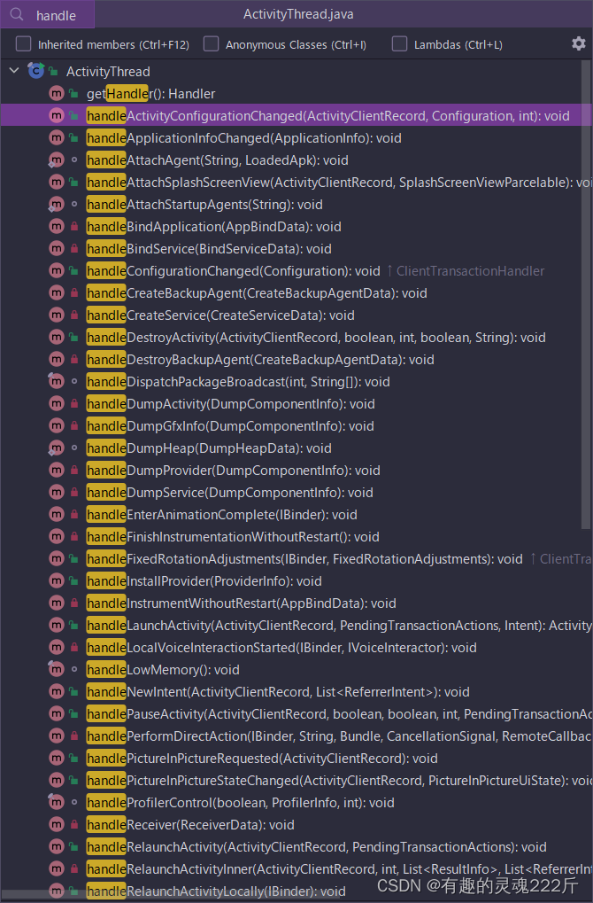Click lock icon beside handleDumpActivity
This screenshot has height=903, width=593.
[x=74, y=404]
